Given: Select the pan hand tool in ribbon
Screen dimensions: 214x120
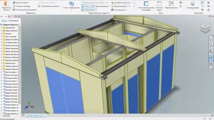Looking at the screenshot, I should click(202, 3).
